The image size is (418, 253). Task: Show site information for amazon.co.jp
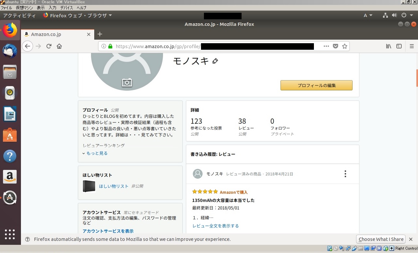click(x=103, y=46)
